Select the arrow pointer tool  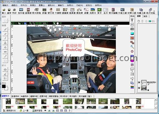pyautogui.click(x=54, y=23)
